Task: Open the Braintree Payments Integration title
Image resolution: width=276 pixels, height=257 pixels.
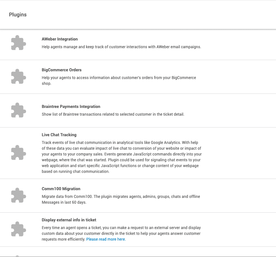Action: pyautogui.click(x=71, y=107)
